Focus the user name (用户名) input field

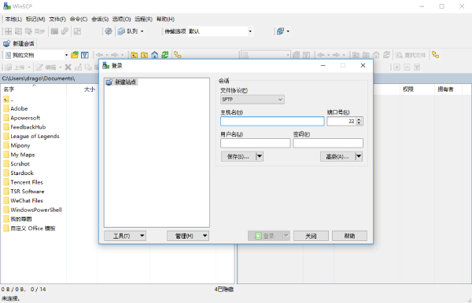[255, 143]
